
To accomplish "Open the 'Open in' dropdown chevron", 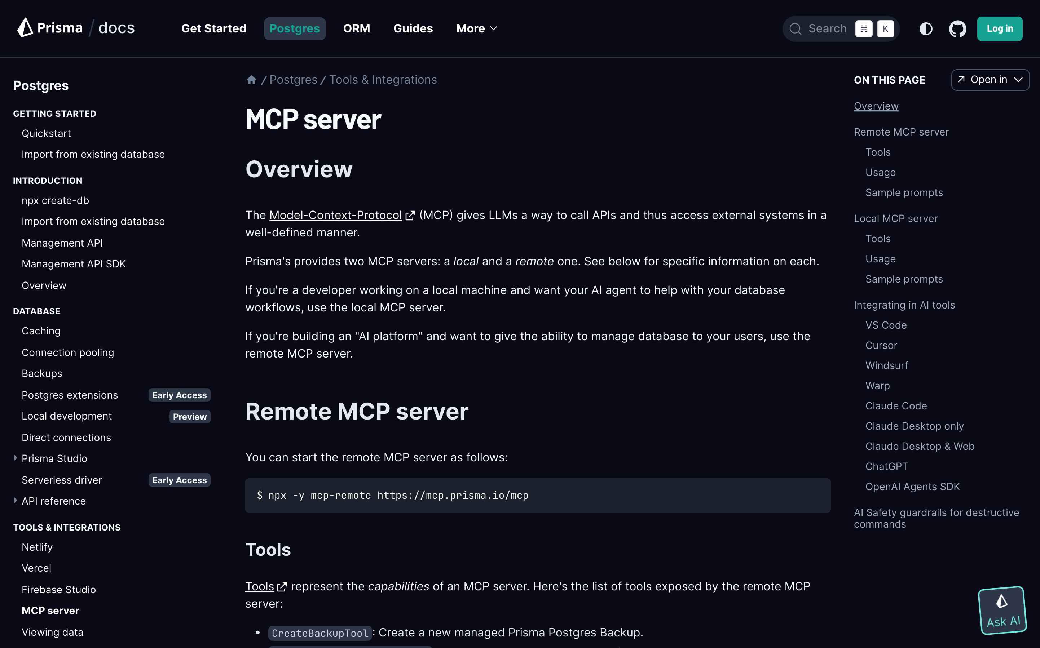I will (1018, 80).
